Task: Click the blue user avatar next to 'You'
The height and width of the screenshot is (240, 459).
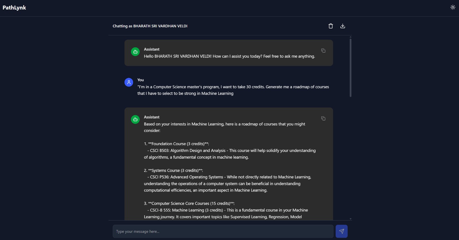Action: tap(128, 82)
